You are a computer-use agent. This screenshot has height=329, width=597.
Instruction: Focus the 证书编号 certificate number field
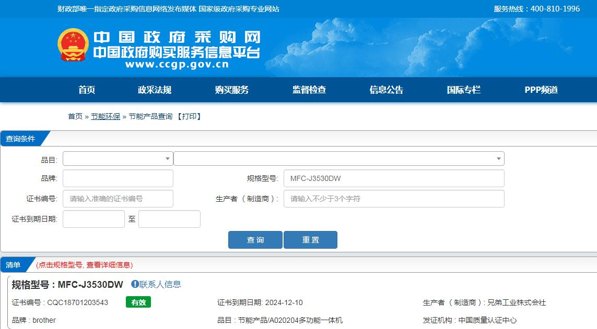(118, 199)
